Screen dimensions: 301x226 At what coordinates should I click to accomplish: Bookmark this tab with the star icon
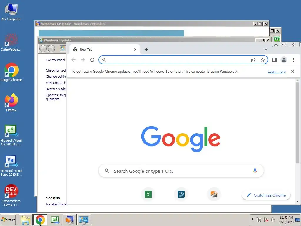262,60
